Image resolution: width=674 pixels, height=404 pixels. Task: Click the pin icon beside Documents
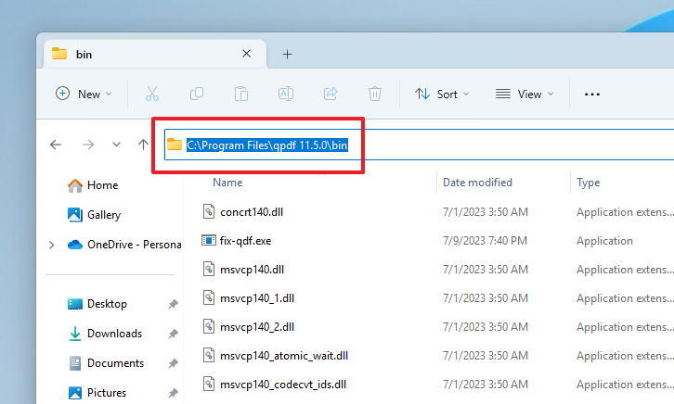pyautogui.click(x=174, y=363)
